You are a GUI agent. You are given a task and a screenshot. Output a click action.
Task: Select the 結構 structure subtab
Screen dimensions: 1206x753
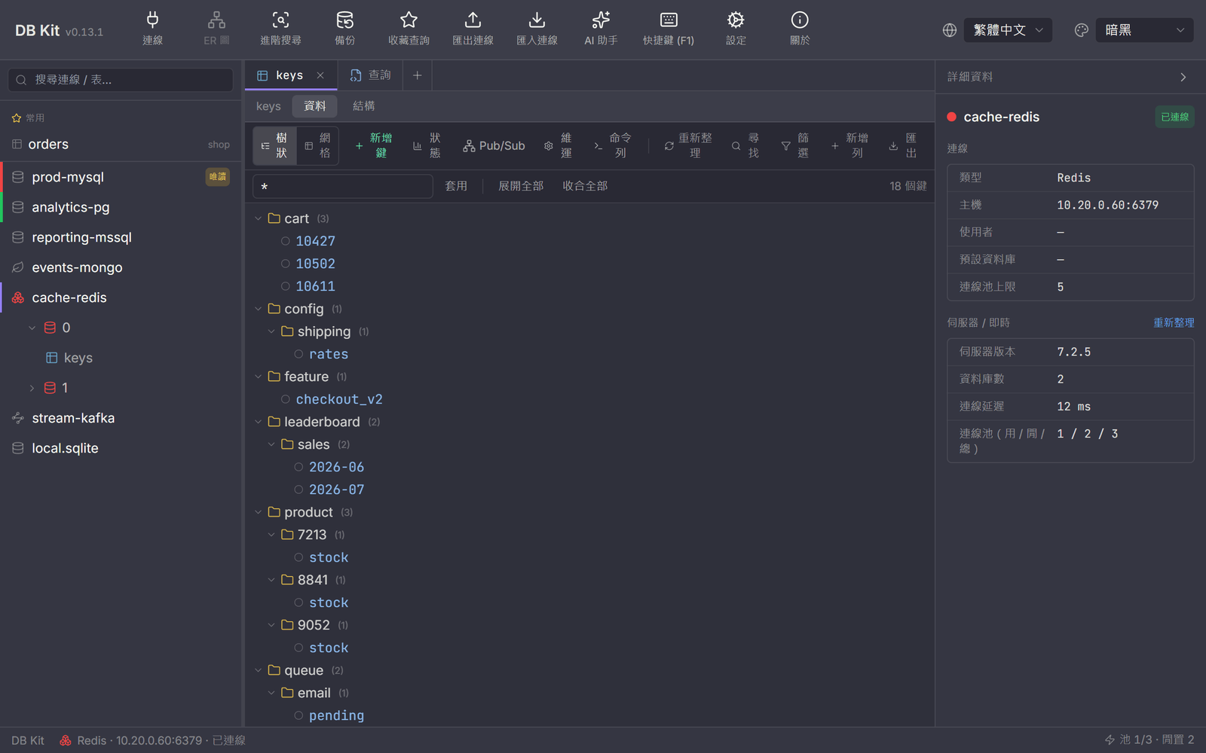coord(364,106)
